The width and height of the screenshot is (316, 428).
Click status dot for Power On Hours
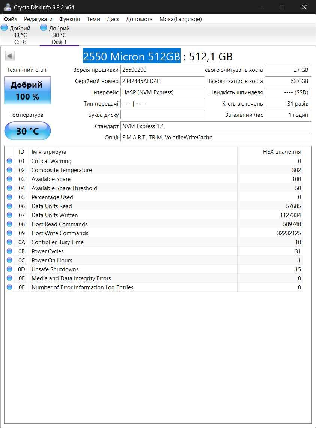[x=9, y=260]
